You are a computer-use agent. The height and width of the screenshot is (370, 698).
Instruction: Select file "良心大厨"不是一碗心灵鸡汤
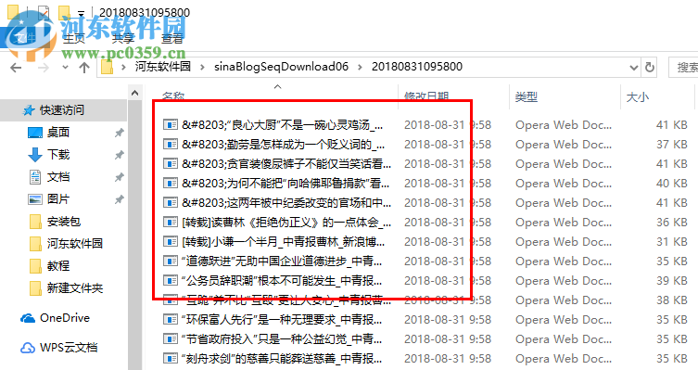[x=282, y=124]
